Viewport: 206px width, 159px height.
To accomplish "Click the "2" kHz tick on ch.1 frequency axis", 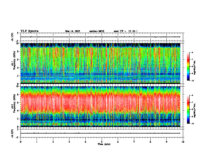I will [18, 76].
